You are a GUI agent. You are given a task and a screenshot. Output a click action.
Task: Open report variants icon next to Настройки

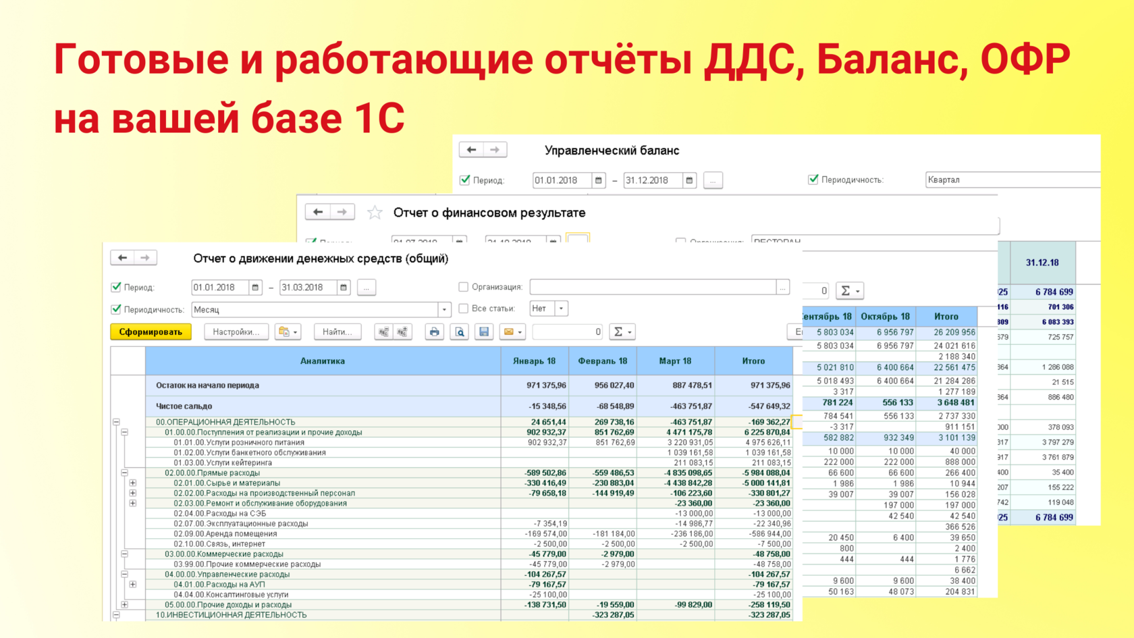(x=288, y=331)
